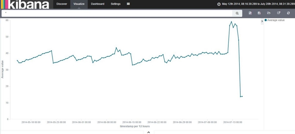
Task: Collapse the legend with the chevron toggle
Action: point(262,21)
